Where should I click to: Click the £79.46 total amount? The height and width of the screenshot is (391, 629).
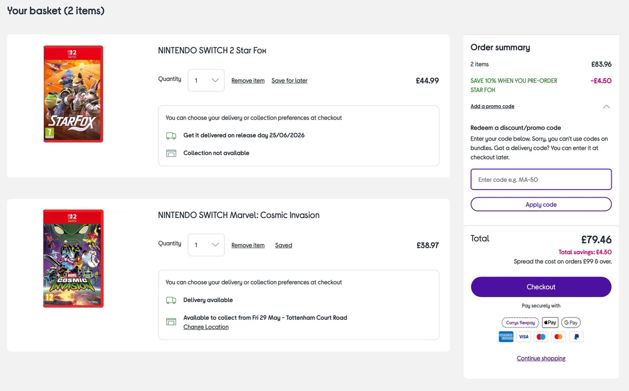pos(597,240)
